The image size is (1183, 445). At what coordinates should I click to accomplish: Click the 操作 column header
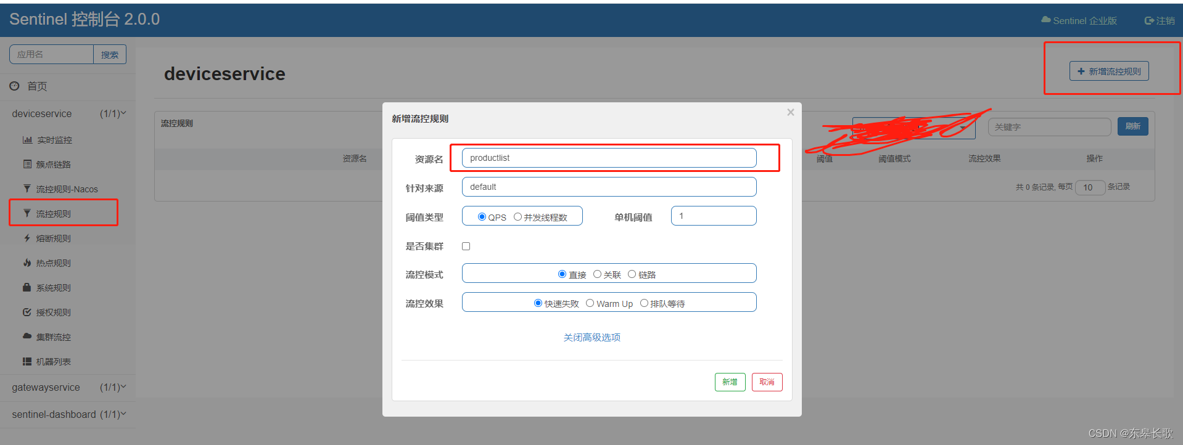(x=1095, y=158)
